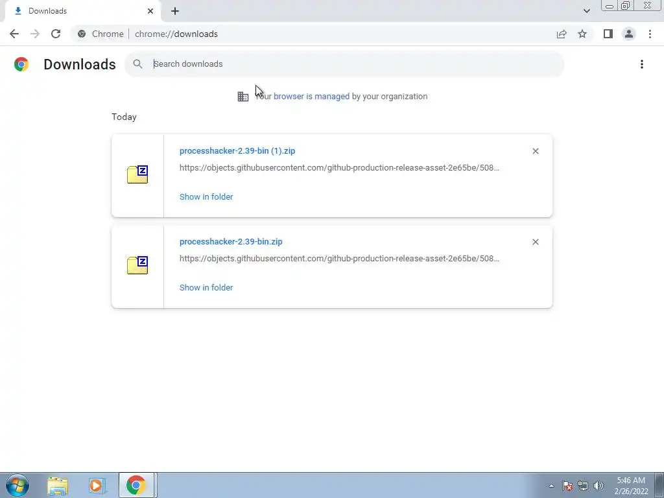
Task: Open the Chrome three-dot menu in toolbar
Action: (650, 34)
